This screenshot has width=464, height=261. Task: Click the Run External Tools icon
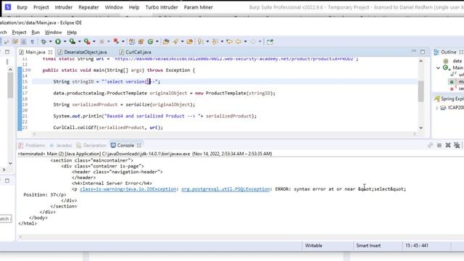pyautogui.click(x=87, y=42)
